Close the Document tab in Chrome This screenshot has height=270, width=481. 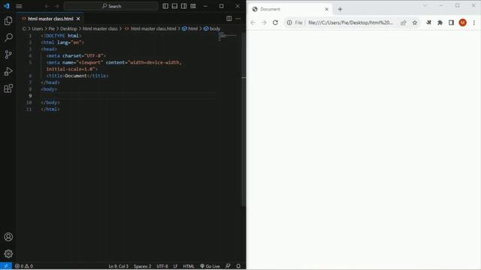coord(327,9)
